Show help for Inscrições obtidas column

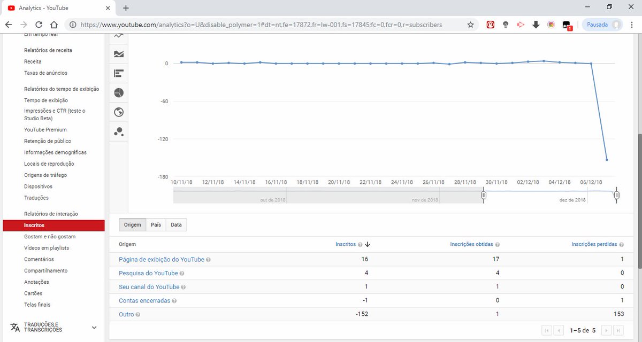(x=498, y=244)
